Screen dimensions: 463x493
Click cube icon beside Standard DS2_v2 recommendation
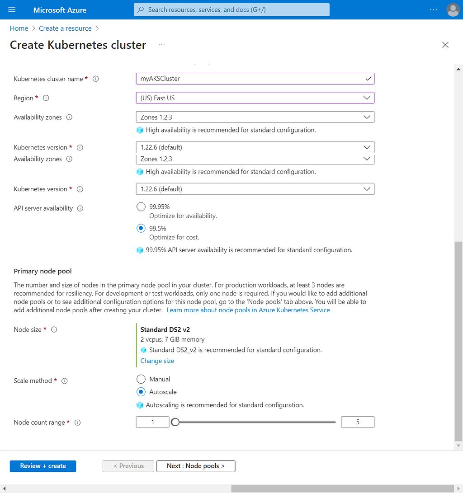coord(143,350)
